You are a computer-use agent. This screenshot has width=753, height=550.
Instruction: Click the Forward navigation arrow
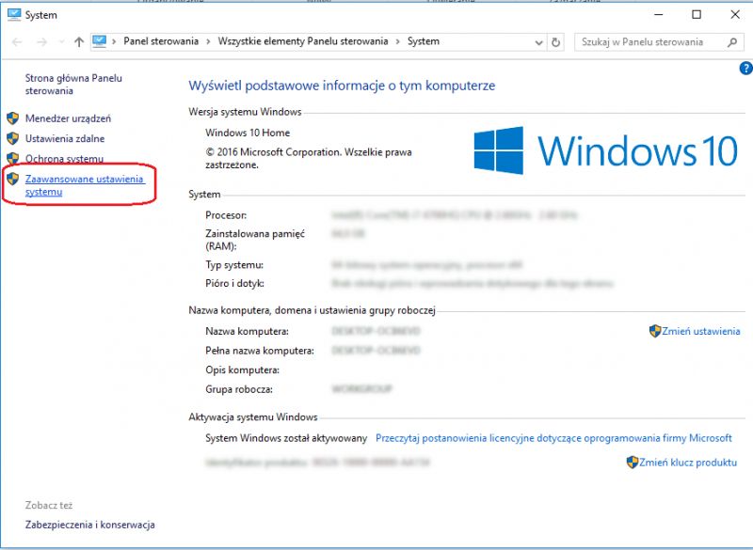[x=42, y=42]
